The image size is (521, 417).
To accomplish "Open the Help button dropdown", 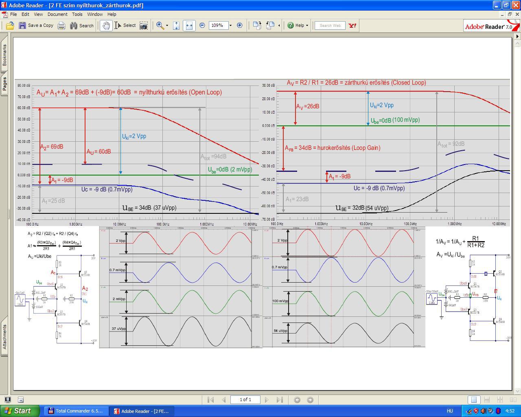I will click(298, 25).
